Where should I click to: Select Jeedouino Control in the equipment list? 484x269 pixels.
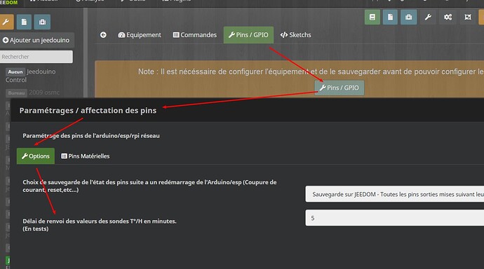click(x=31, y=76)
